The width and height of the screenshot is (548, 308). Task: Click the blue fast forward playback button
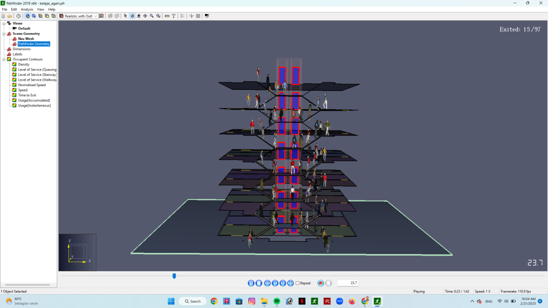[x=283, y=283]
